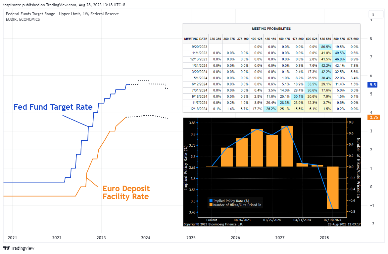Click the 30.6% probability cell
The width and height of the screenshot is (388, 254).
coord(312,90)
